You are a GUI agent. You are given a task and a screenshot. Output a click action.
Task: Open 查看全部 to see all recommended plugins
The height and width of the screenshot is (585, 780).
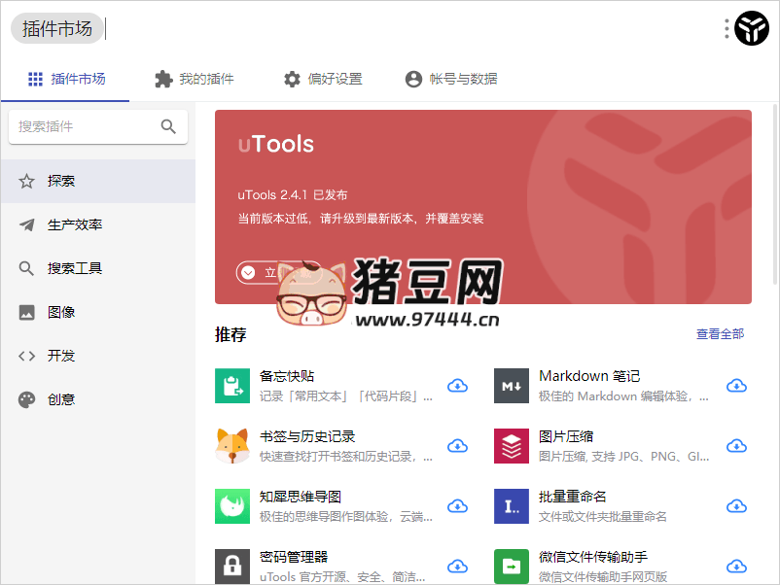pos(720,333)
